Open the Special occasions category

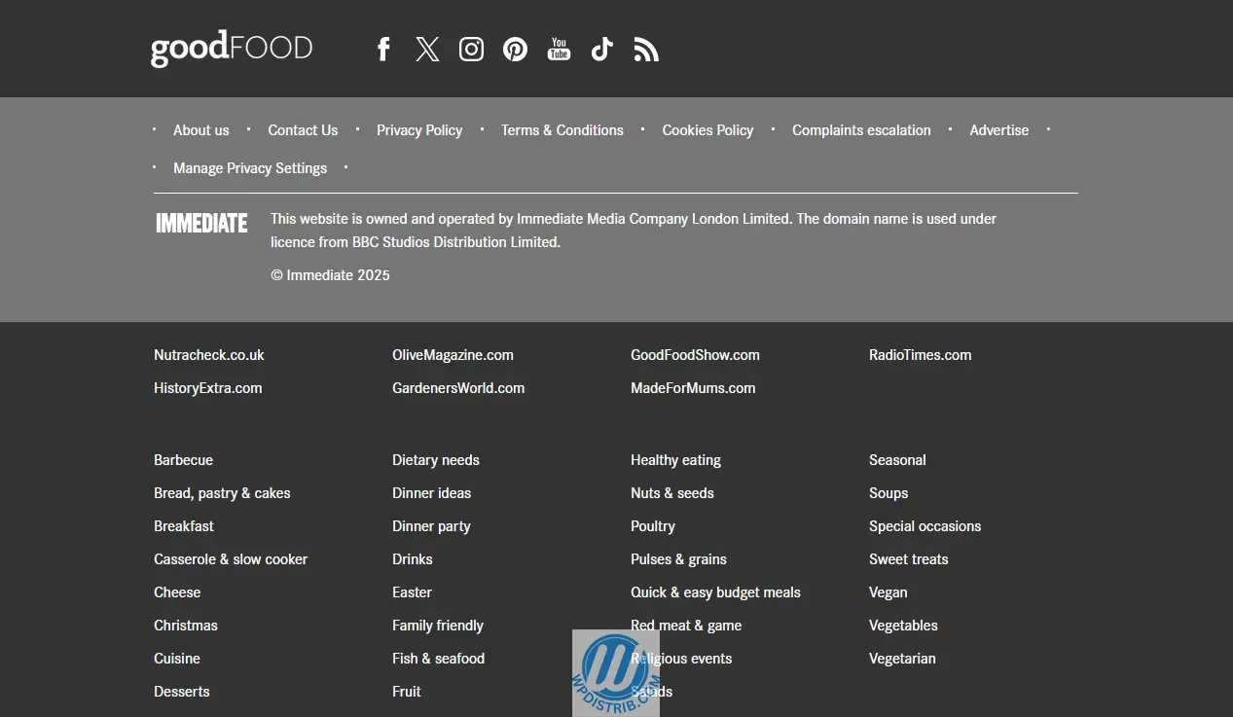pyautogui.click(x=925, y=526)
